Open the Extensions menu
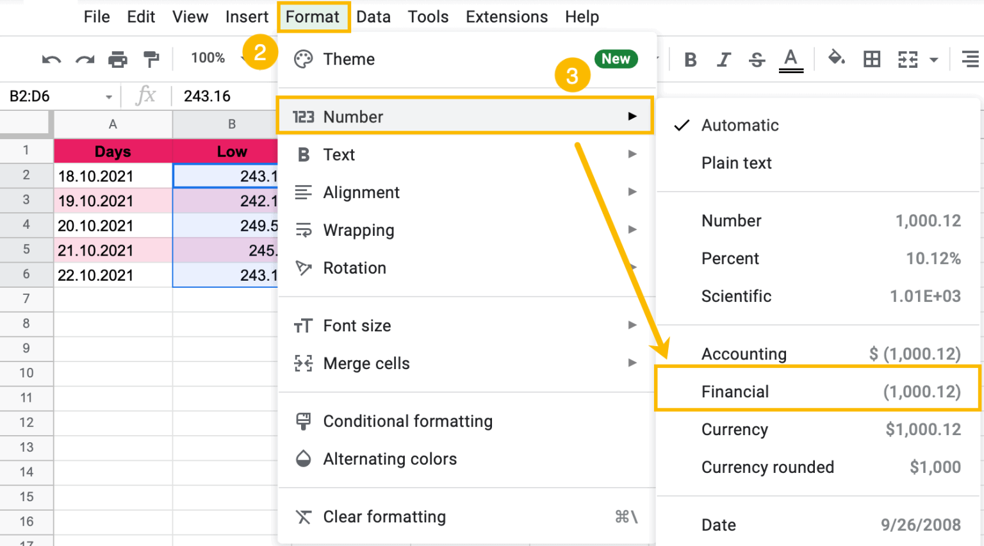 tap(506, 17)
